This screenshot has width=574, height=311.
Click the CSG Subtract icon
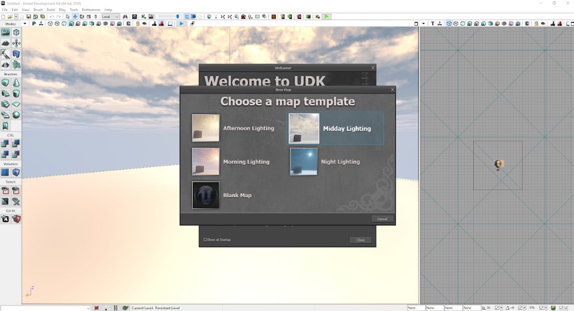point(16,144)
